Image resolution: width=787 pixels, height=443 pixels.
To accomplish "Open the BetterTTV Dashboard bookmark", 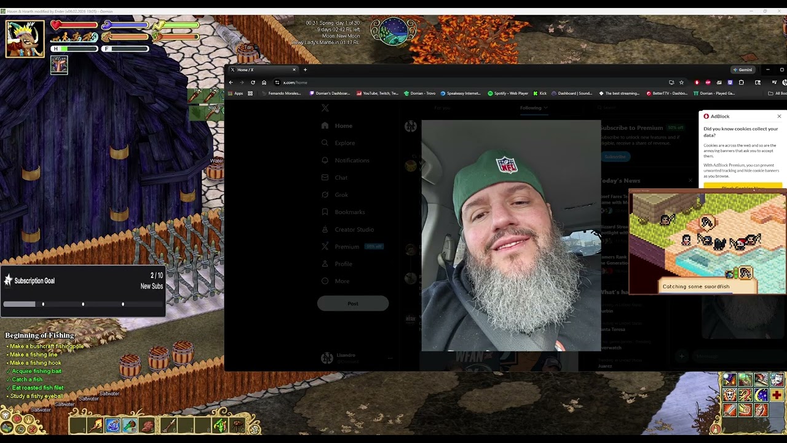I will 667,94.
